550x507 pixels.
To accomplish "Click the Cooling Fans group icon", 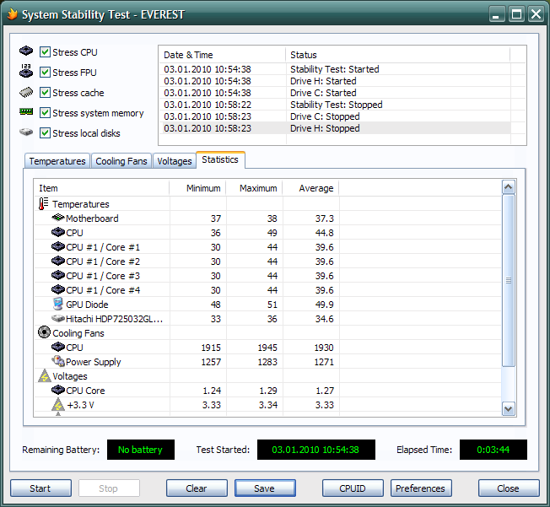I will tap(44, 333).
